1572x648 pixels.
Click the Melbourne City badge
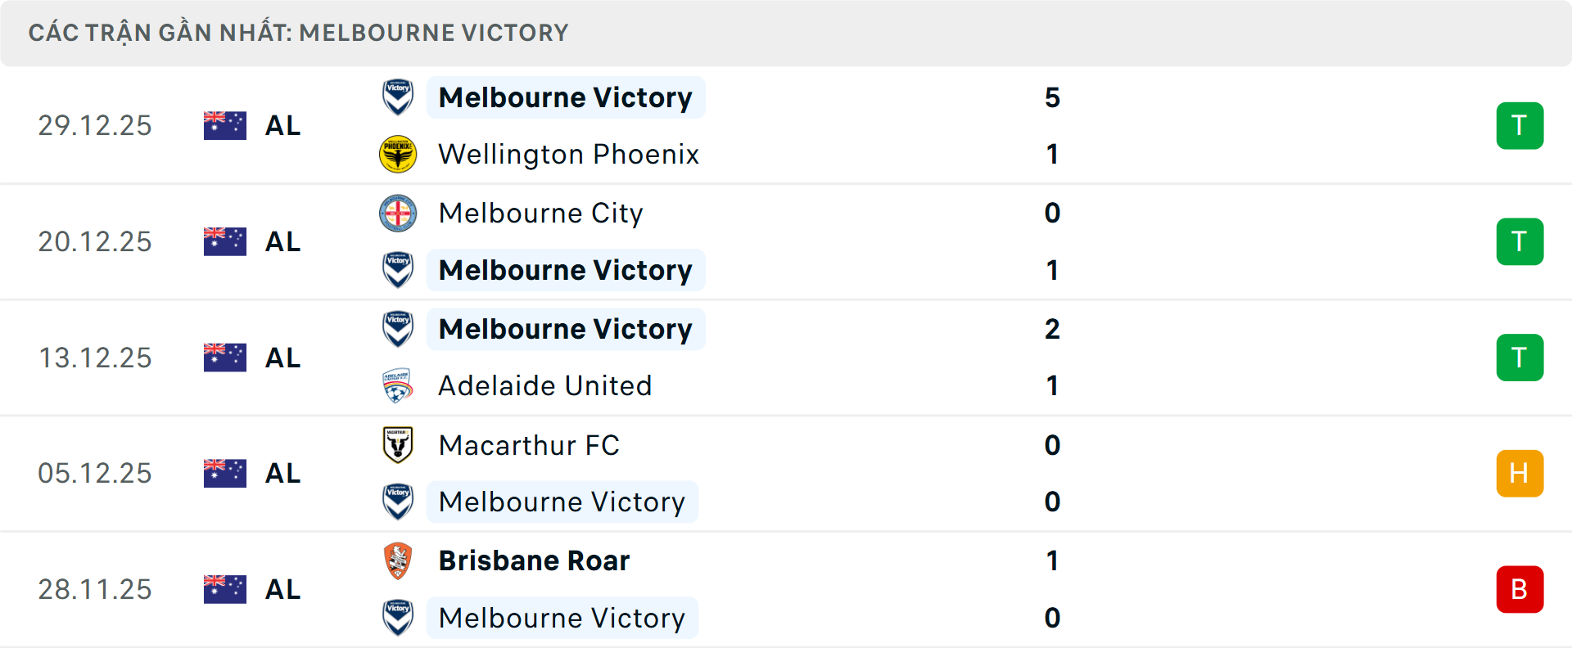pos(398,213)
